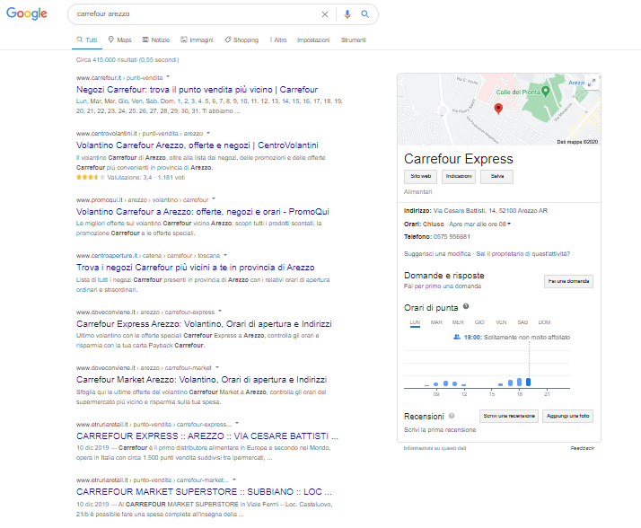Click the red location pin on the map

pyautogui.click(x=498, y=109)
